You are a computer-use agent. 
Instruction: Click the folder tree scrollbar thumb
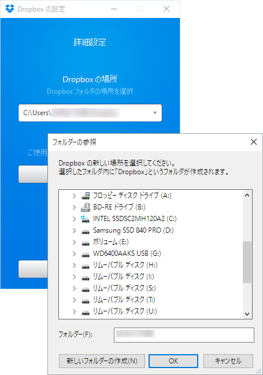coord(247,262)
